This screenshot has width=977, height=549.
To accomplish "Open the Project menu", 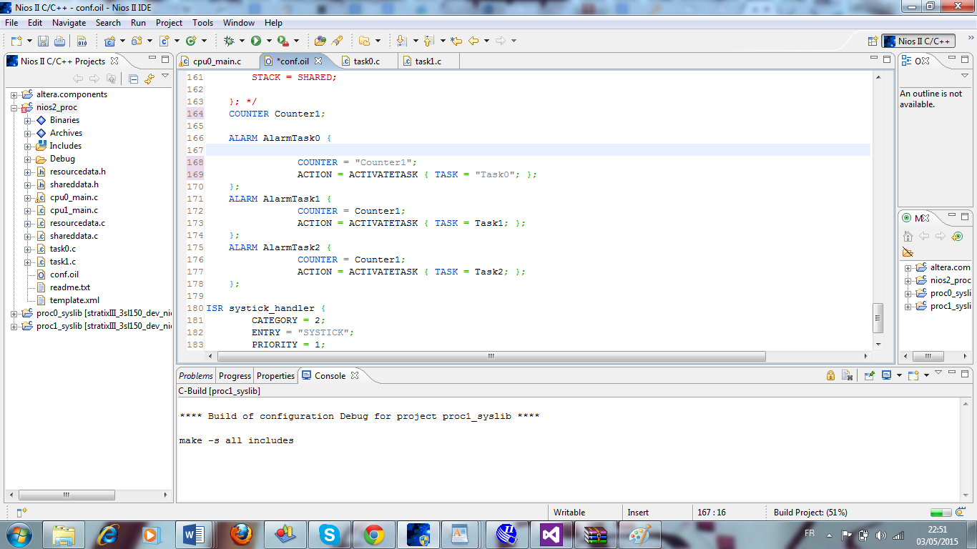I will point(169,23).
